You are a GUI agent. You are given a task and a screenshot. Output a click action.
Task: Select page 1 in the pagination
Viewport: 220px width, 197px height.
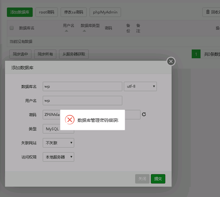coord(196,54)
